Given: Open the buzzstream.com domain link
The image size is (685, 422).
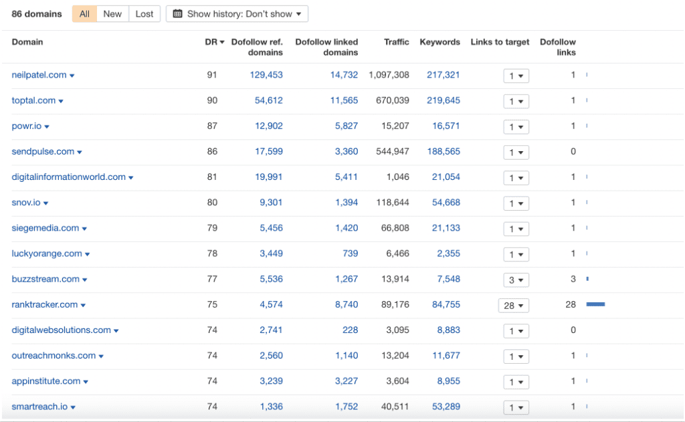Looking at the screenshot, I should point(45,279).
